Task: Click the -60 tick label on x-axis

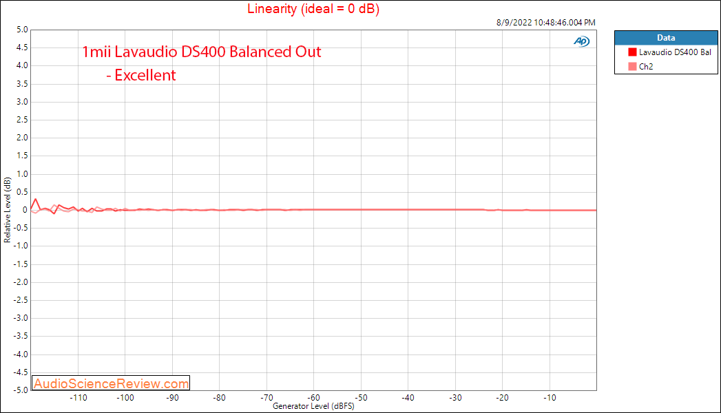Action: [x=313, y=398]
